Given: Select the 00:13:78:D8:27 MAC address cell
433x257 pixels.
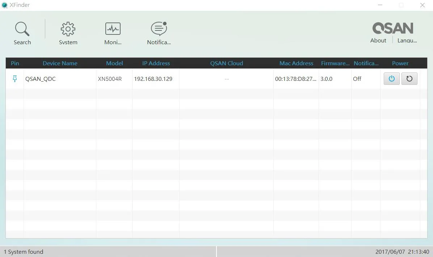Looking at the screenshot, I should (296, 79).
